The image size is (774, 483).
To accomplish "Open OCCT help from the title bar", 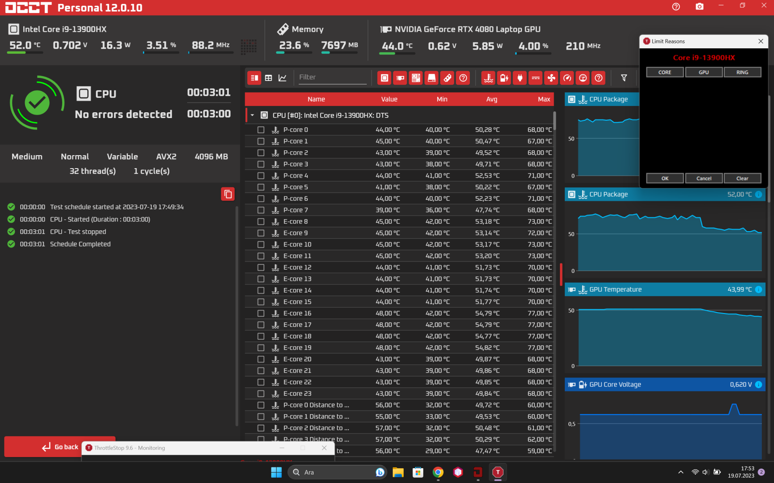I will (676, 7).
